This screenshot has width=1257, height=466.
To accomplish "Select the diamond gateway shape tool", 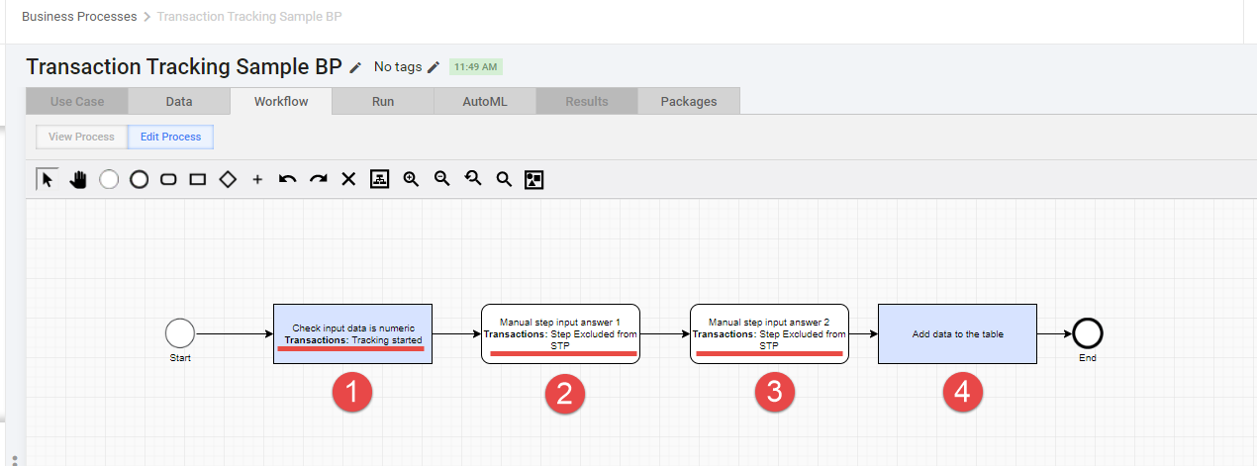I will click(x=228, y=179).
